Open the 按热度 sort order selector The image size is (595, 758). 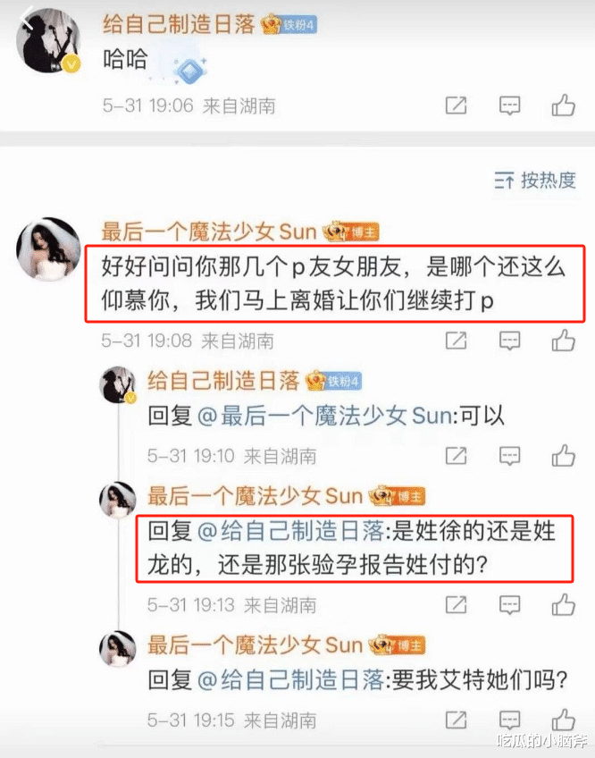[x=535, y=181]
